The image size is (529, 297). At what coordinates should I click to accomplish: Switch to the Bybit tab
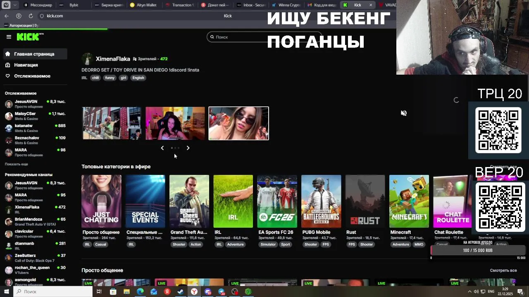click(74, 5)
